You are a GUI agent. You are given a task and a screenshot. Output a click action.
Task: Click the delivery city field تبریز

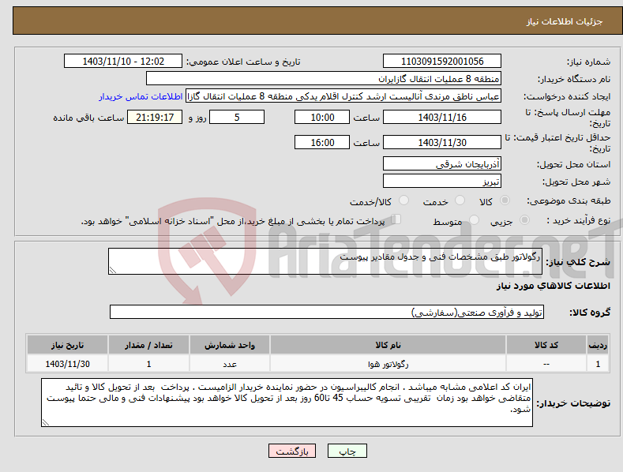(x=442, y=182)
